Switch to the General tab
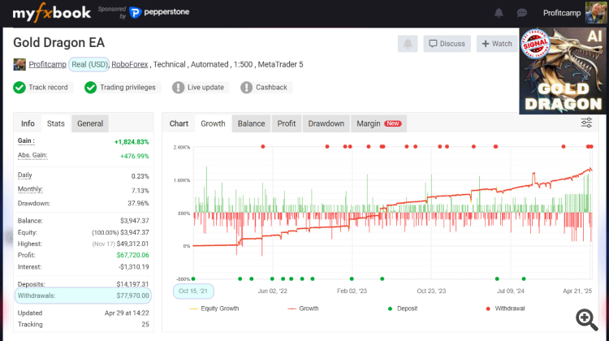This screenshot has height=341, width=609. coord(90,123)
